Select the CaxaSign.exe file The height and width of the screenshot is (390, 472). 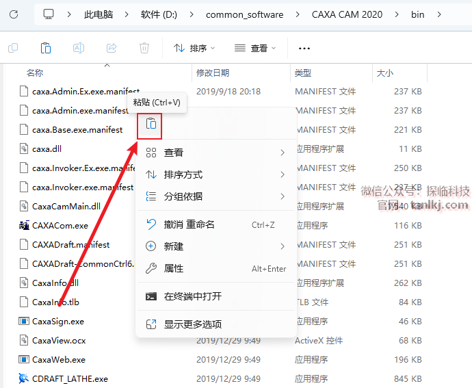tap(58, 321)
